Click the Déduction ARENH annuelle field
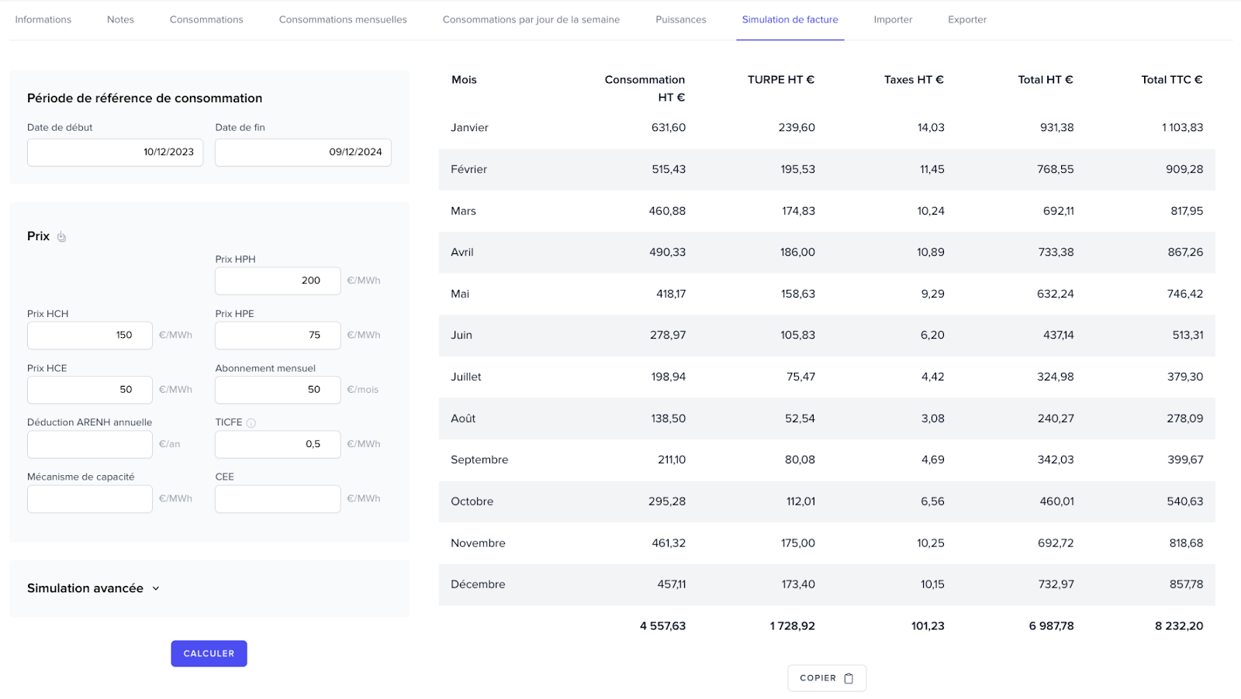 click(x=90, y=444)
